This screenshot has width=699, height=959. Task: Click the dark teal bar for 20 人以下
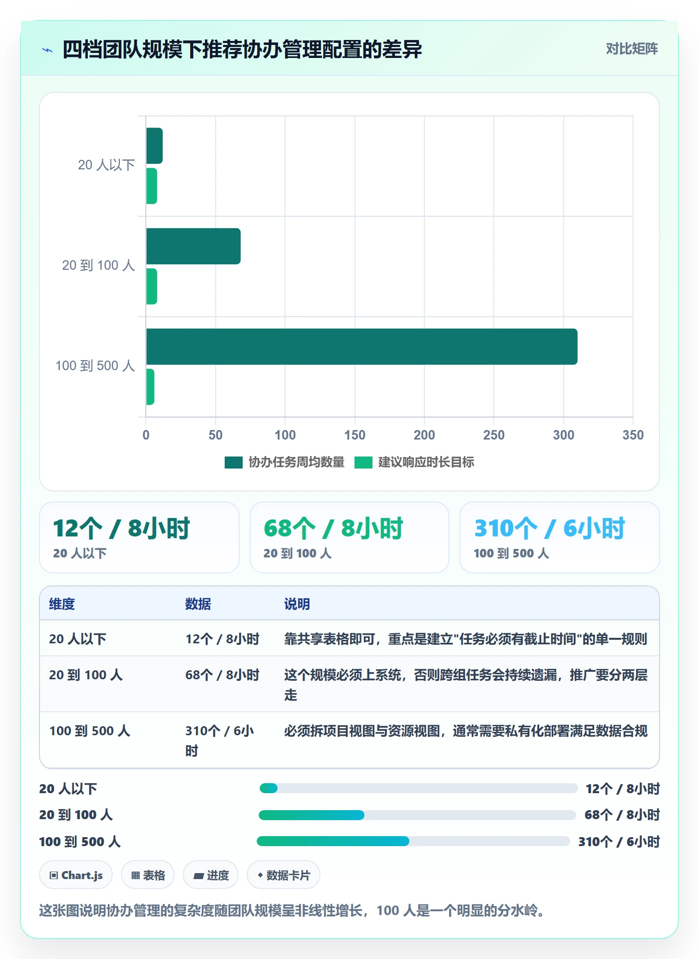(x=154, y=146)
